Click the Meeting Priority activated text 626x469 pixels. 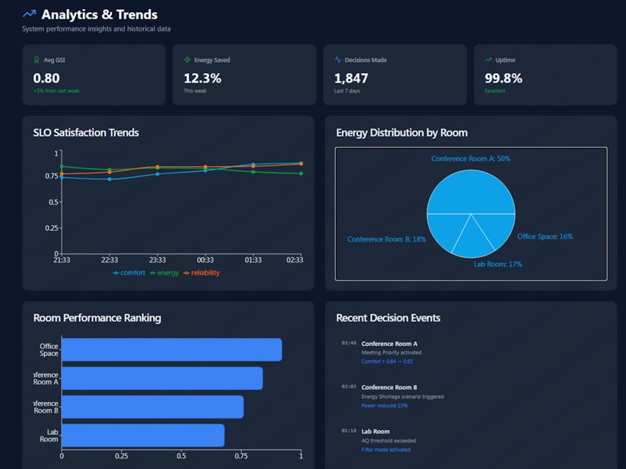point(391,352)
